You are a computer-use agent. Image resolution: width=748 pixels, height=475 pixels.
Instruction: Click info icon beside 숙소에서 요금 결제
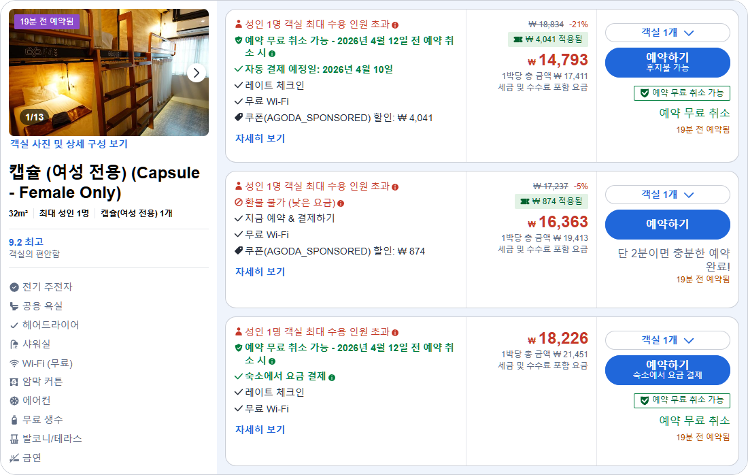pos(332,377)
